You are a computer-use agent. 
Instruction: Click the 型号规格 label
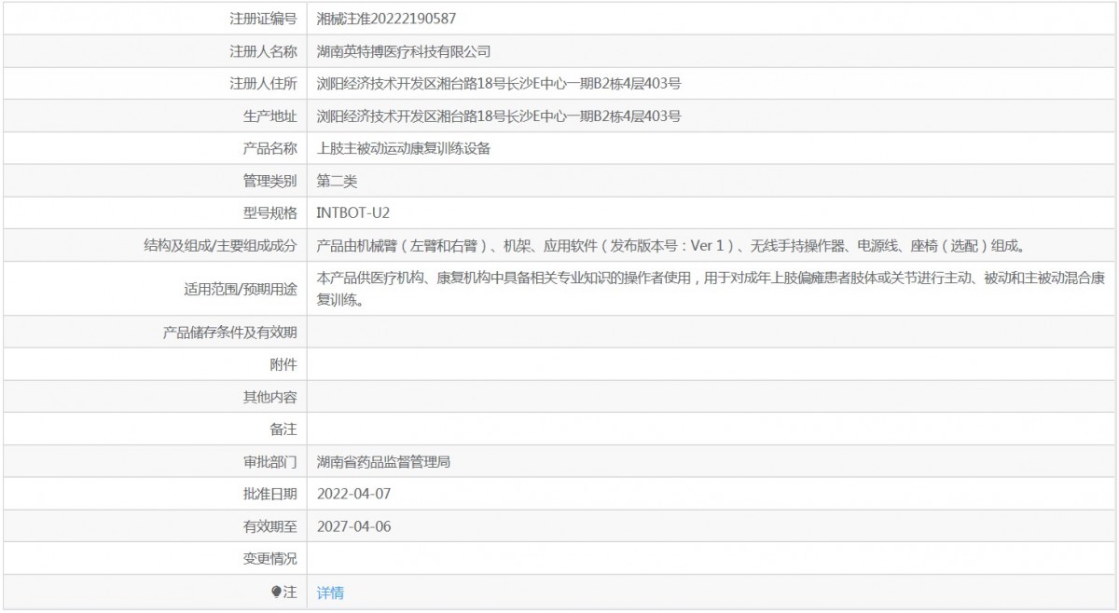[x=269, y=213]
